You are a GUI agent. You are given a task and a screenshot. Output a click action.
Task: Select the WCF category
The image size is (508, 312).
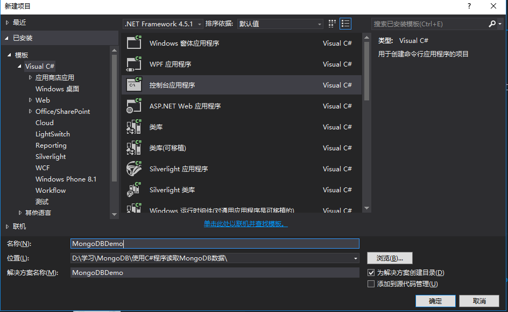coord(43,168)
